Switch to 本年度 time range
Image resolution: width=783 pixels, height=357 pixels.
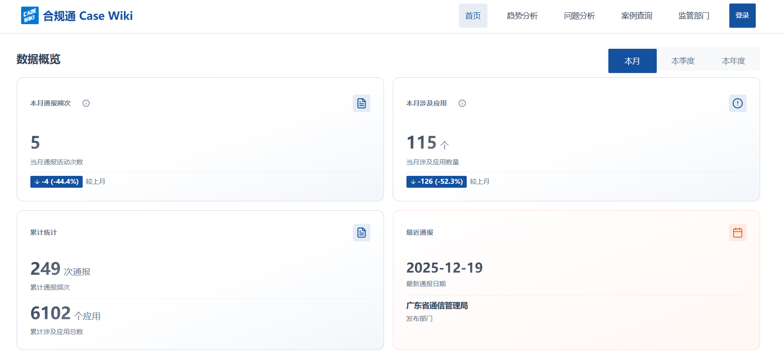tap(733, 61)
